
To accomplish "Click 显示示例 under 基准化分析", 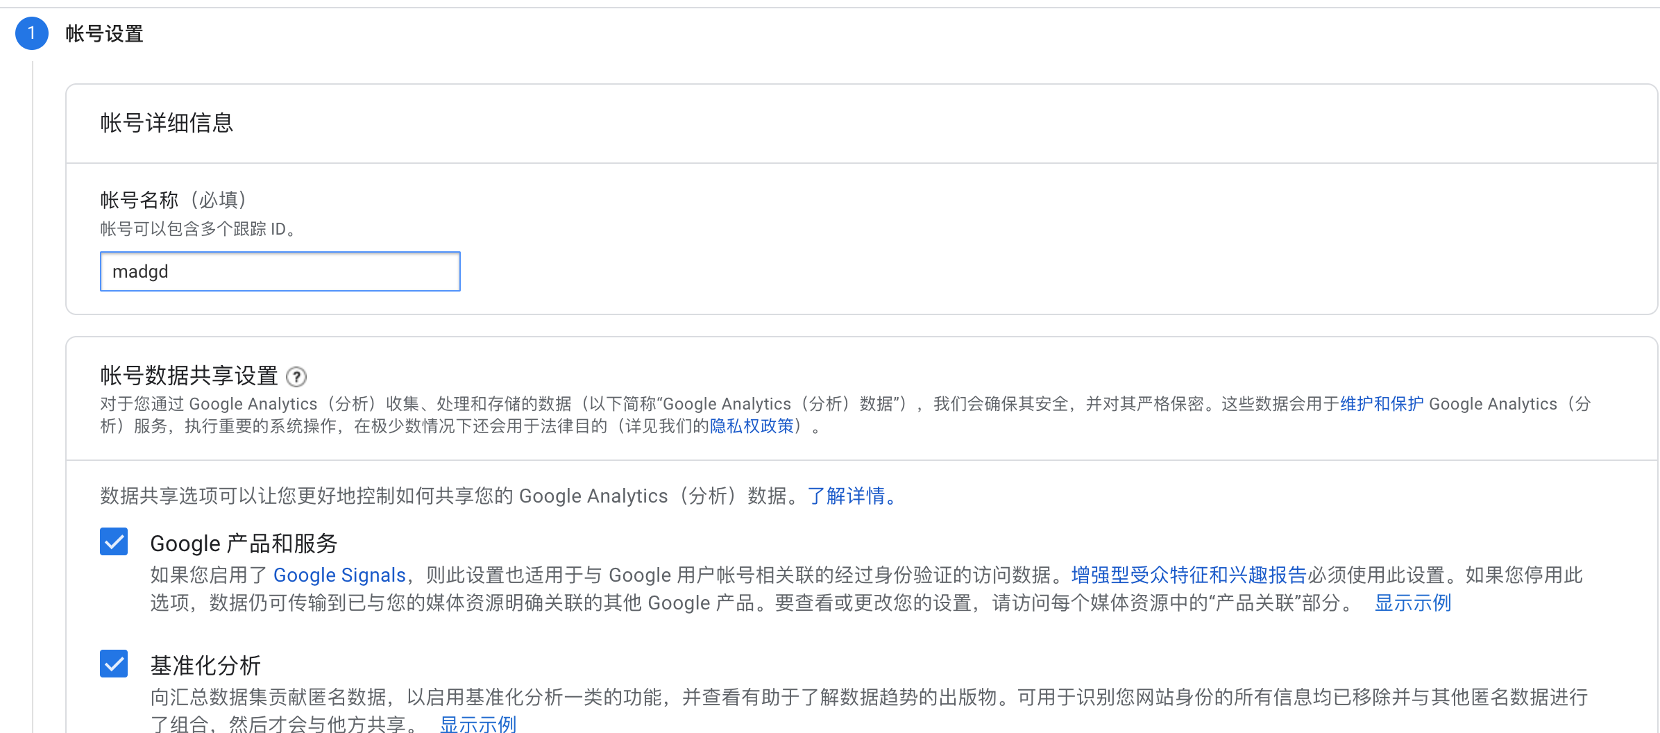I will 478,724.
